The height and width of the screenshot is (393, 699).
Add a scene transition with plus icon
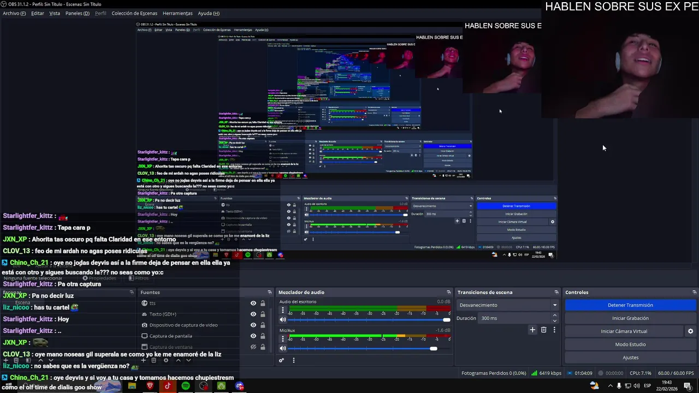(x=532, y=330)
